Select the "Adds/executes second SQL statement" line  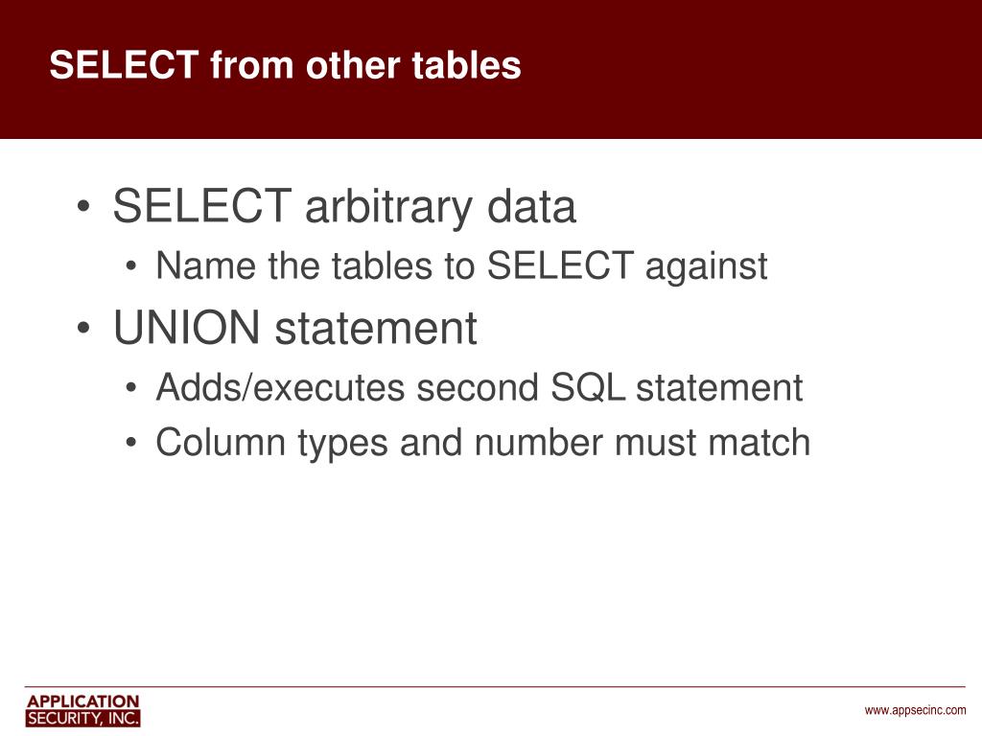(x=479, y=387)
